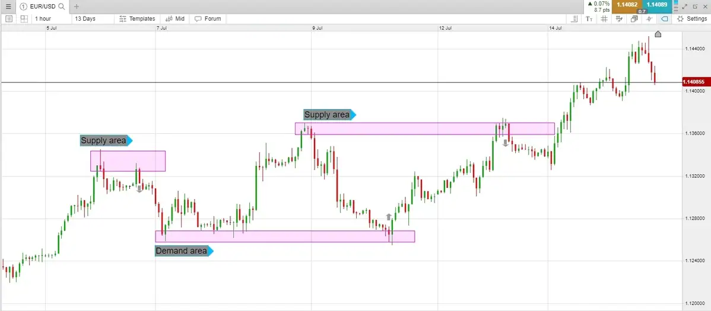Toggle the chart gridlines display
711x311 pixels.
pyautogui.click(x=604, y=19)
